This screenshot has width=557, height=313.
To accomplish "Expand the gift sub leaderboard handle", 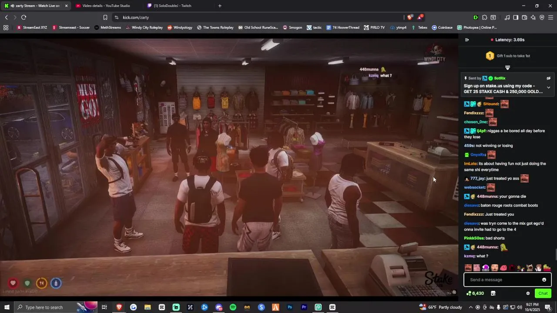I will point(507,67).
